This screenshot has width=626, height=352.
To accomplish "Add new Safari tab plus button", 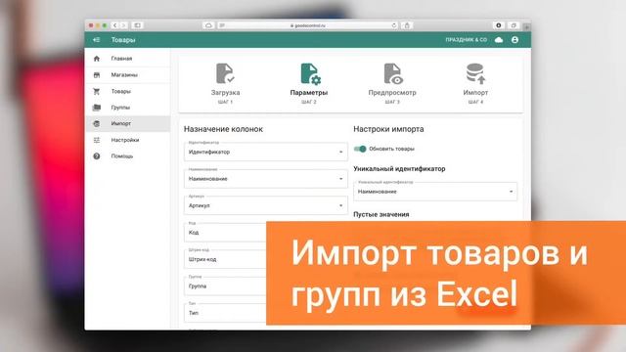I will click(x=526, y=26).
